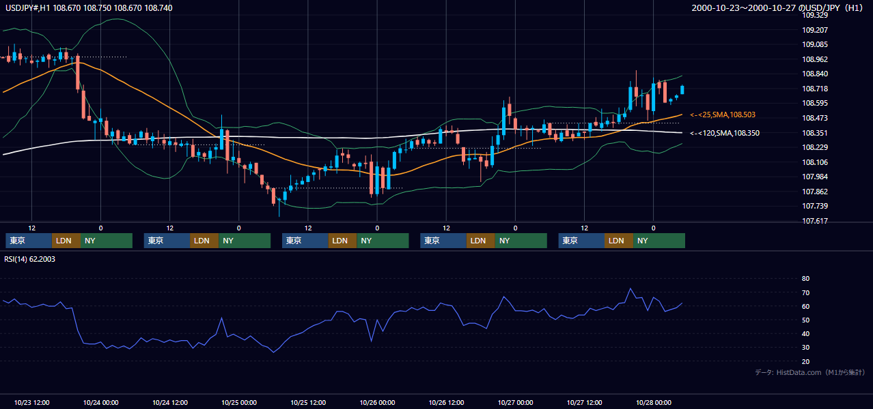Click the 109.085 price axis label
Screen dimensions: 873x409
pos(815,45)
